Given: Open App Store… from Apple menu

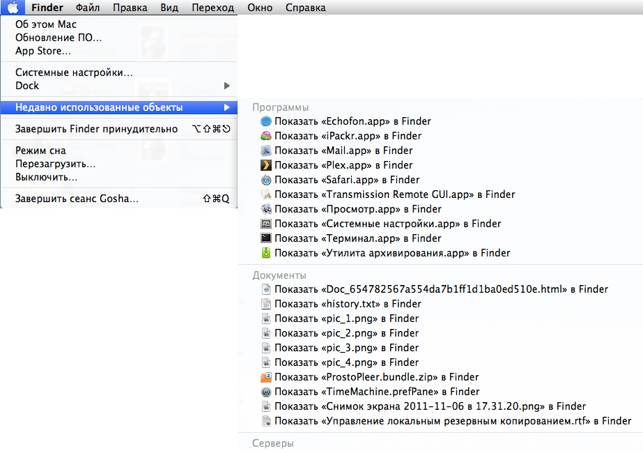Looking at the screenshot, I should [119, 51].
